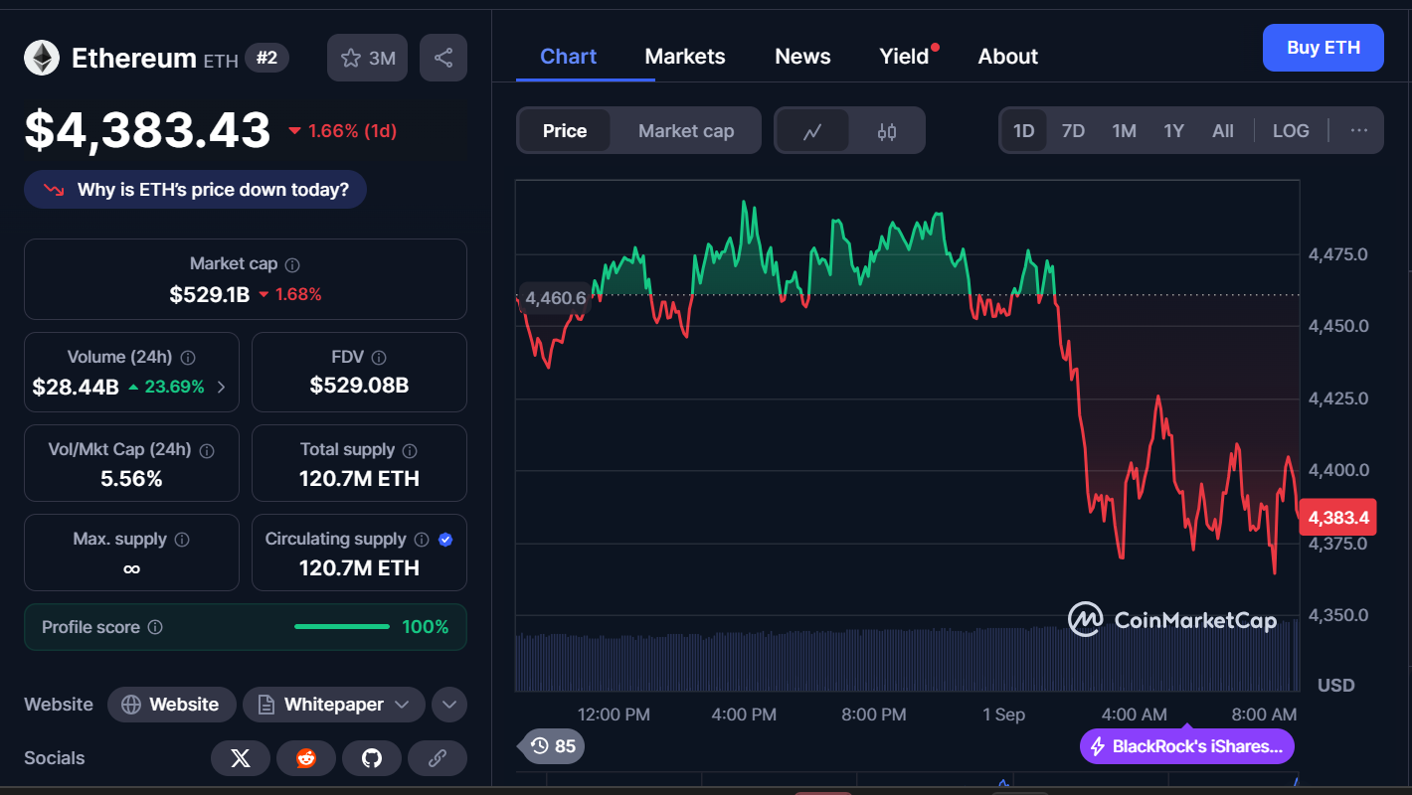Switch chart to candlestick view icon
This screenshot has height=795, width=1412.
pos(887,130)
